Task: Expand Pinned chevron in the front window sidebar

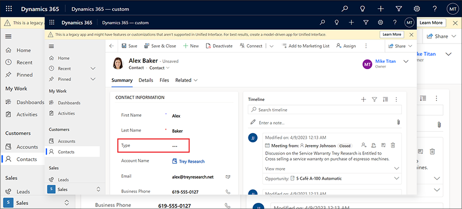Action: 93,79
